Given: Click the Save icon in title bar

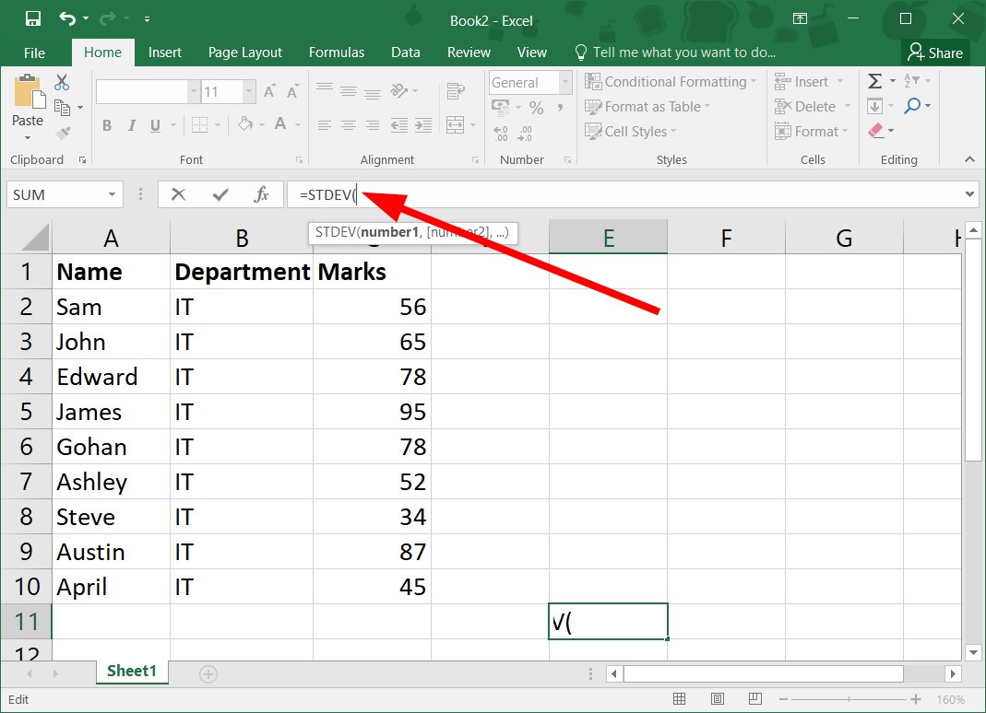Looking at the screenshot, I should (x=32, y=18).
